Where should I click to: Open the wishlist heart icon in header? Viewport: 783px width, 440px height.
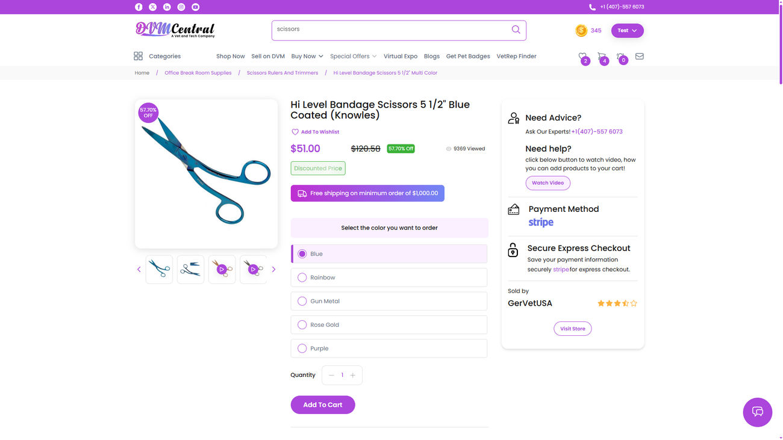(582, 57)
